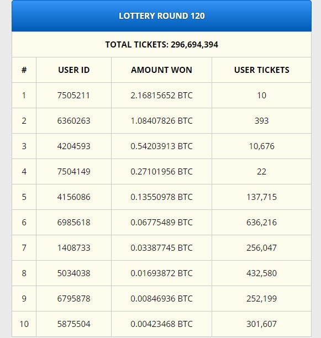Click the 301,607 tickets cell
Screen dimensions: 321x338
click(261, 324)
